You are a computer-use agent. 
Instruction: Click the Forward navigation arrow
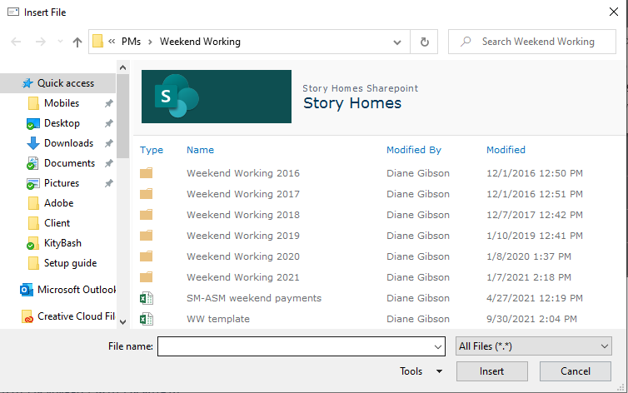41,42
